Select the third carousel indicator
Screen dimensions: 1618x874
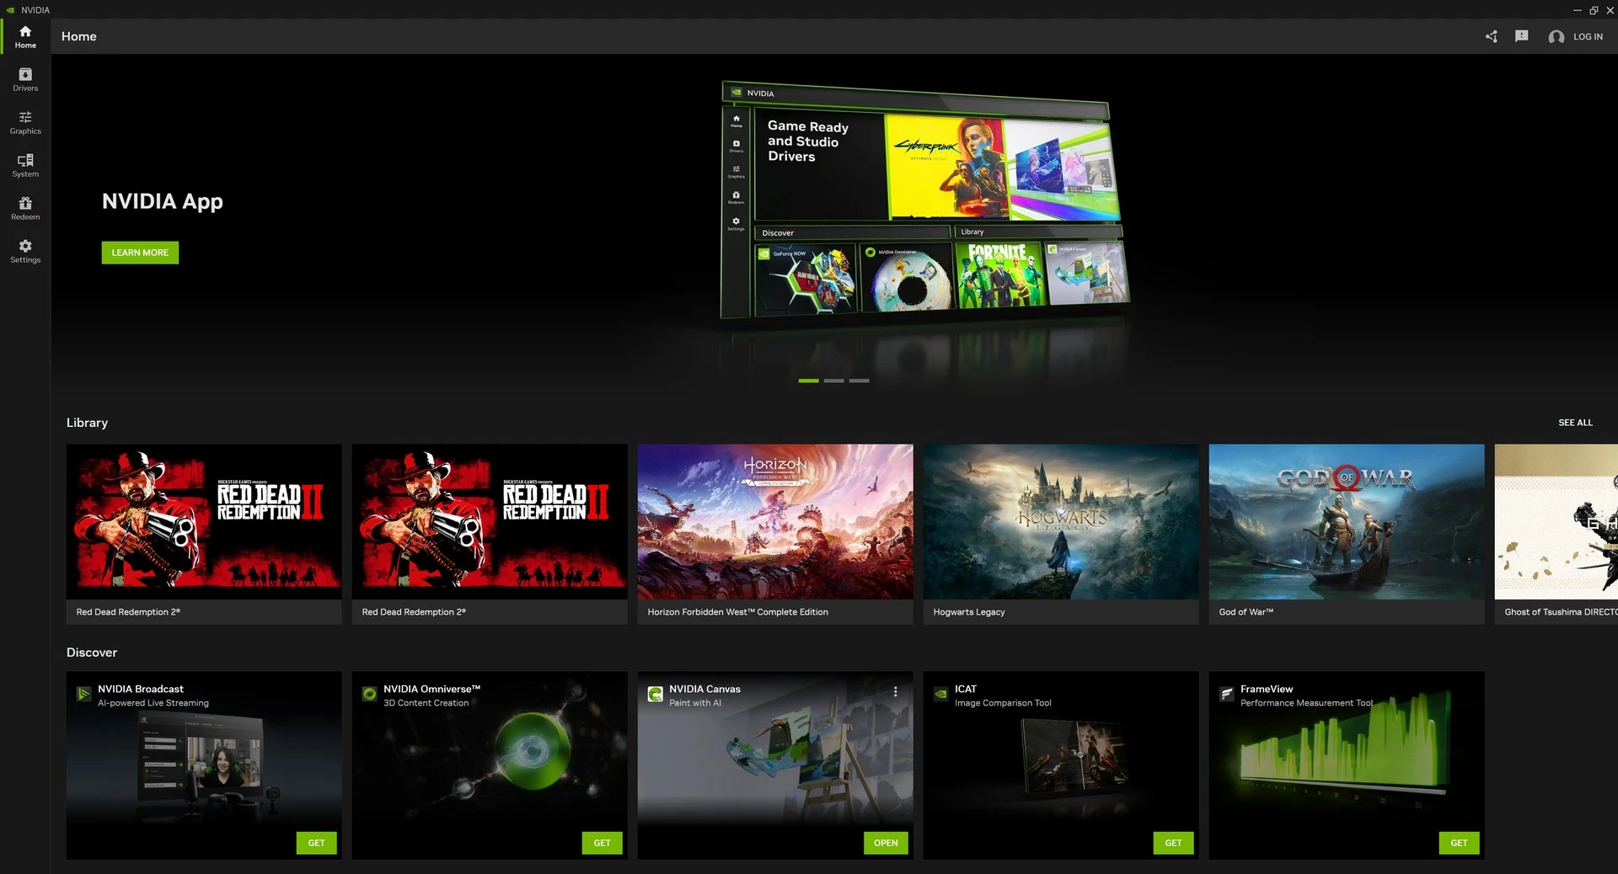click(859, 381)
